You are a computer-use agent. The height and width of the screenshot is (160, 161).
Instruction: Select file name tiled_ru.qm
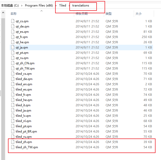click(24, 137)
